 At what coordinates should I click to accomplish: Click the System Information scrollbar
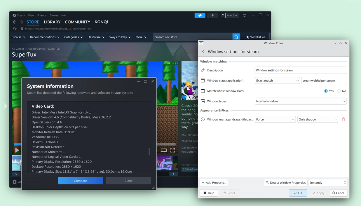(149, 151)
